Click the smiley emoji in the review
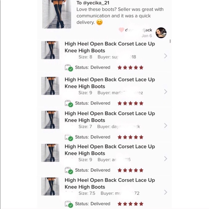Image resolution: width=209 pixels, height=209 pixels. 99,22
